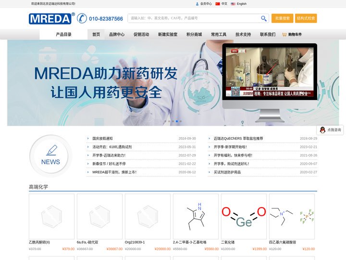Click the NEWS pencil circle icon

(51, 156)
